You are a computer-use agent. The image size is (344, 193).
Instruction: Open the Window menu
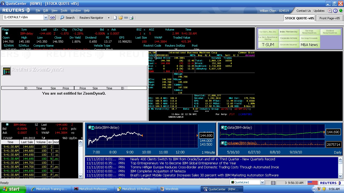click(76, 11)
